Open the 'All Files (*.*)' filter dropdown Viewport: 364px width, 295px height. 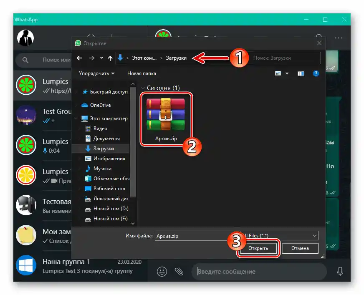[x=280, y=236]
